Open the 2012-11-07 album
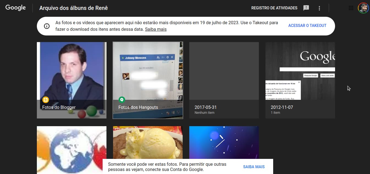370x174 pixels. tap(300, 80)
